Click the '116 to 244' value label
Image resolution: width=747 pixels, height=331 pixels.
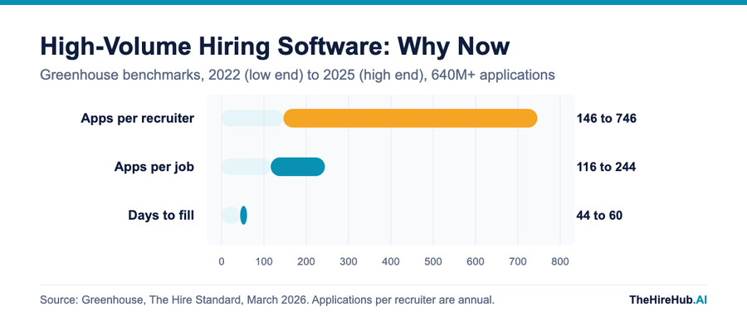pos(606,168)
